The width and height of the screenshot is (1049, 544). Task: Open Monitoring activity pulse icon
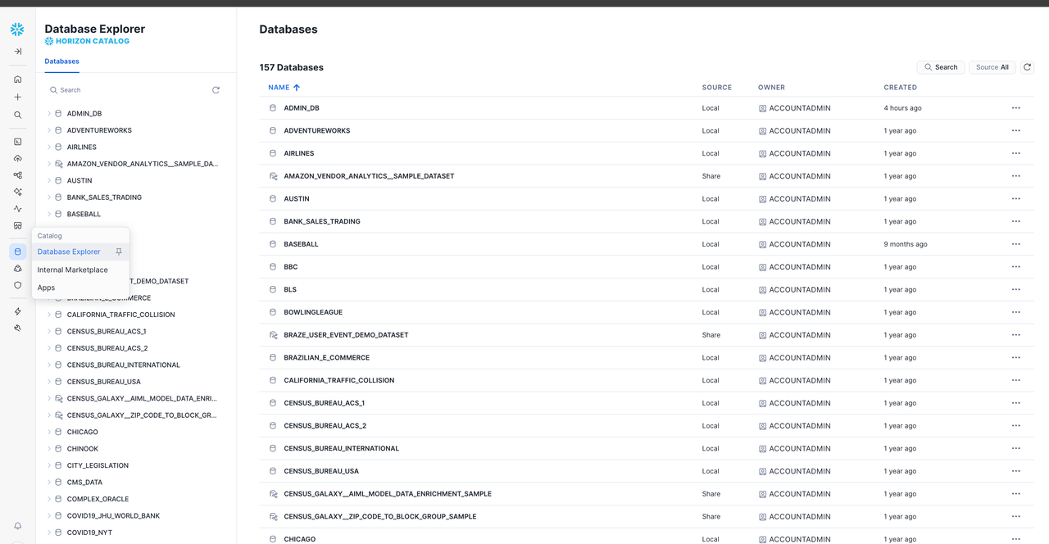point(17,209)
